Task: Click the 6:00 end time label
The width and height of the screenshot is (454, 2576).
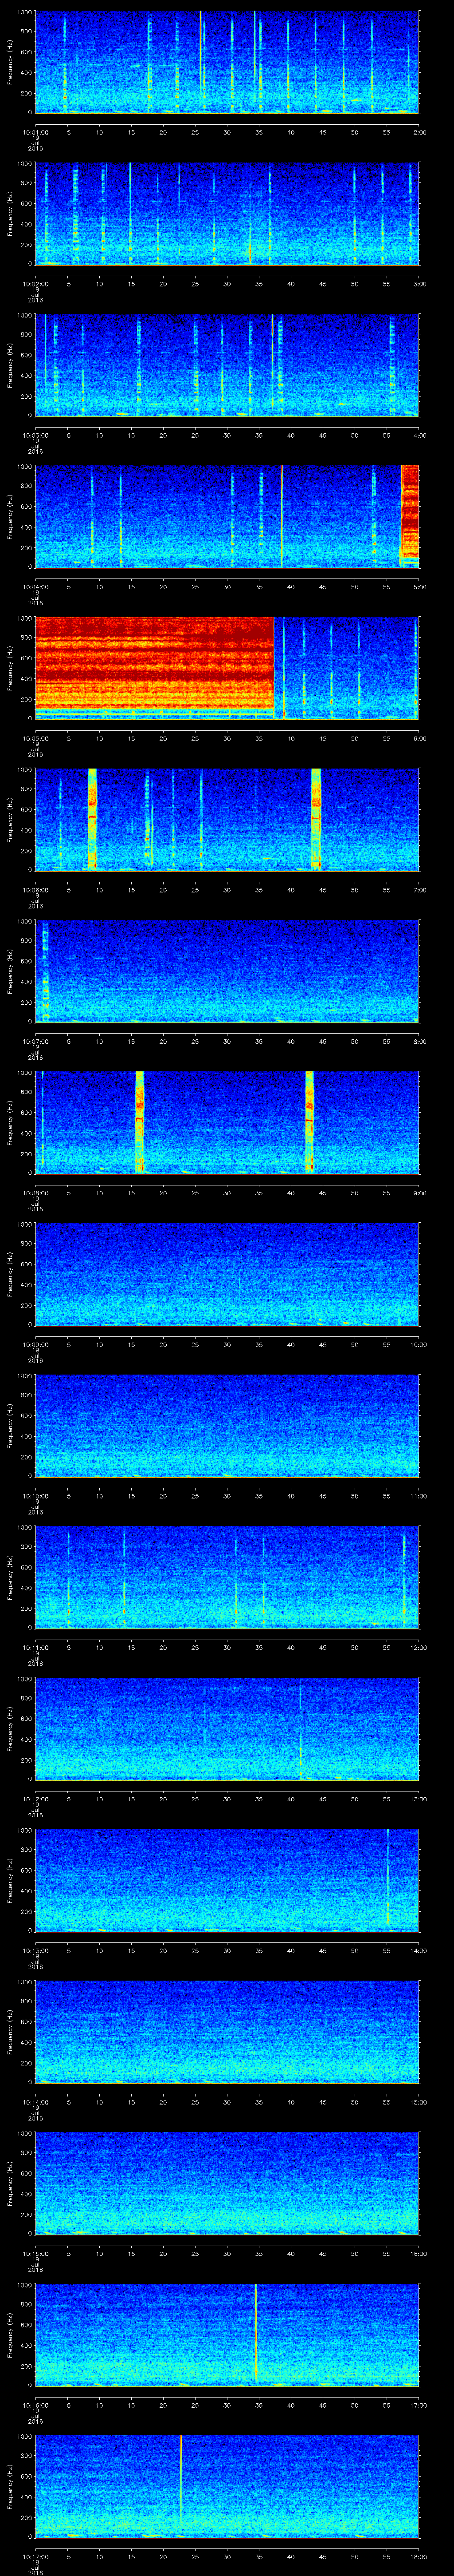Action: click(x=419, y=738)
